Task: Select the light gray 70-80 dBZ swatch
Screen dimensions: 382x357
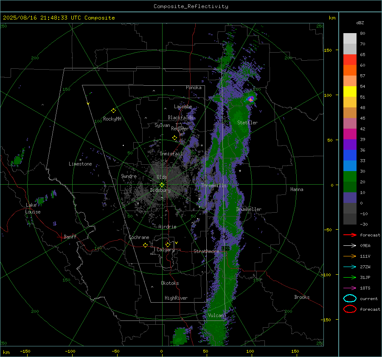Action: tap(350, 39)
